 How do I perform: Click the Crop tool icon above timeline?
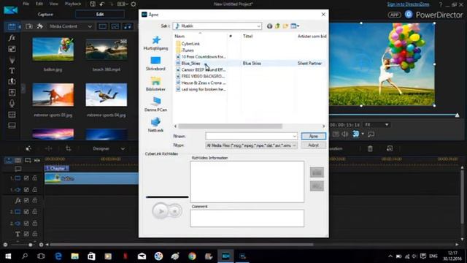[68, 148]
